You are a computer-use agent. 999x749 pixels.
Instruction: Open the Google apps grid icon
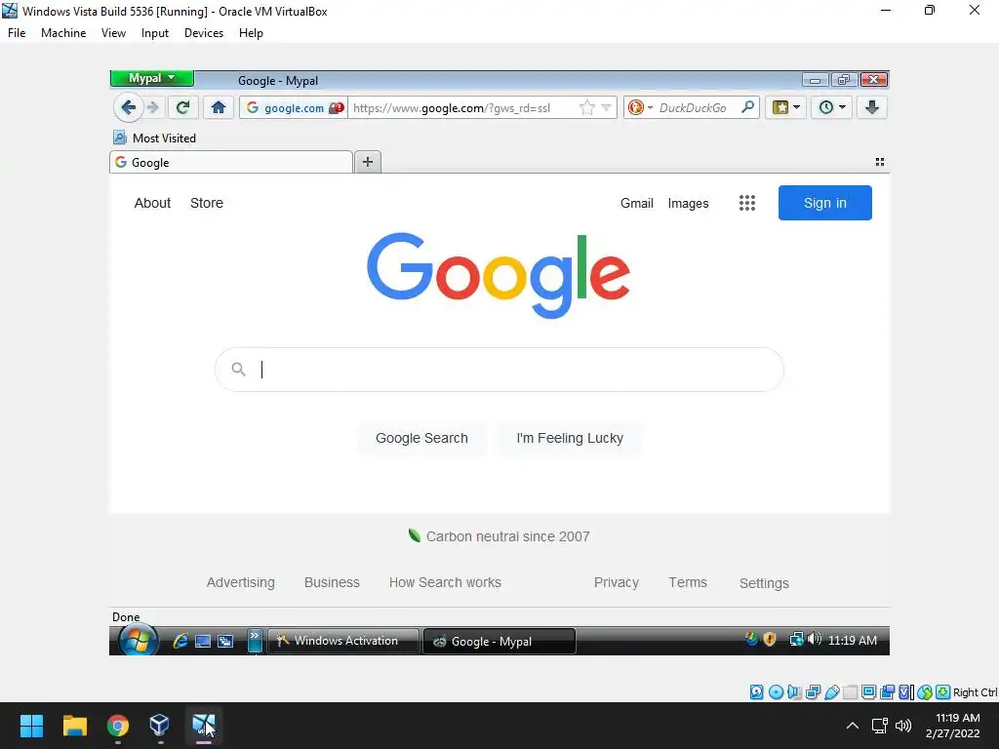[x=746, y=203]
